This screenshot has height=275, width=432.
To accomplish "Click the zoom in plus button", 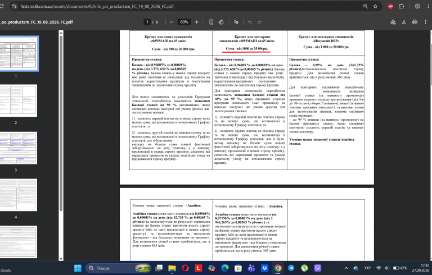I will (197, 22).
